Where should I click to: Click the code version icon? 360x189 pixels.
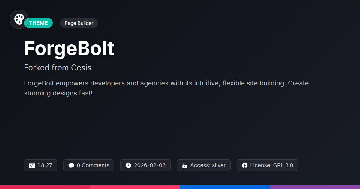click(x=32, y=165)
